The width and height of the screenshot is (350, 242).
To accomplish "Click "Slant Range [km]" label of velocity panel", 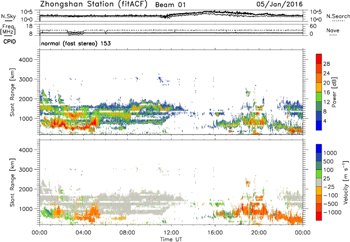I will [12, 183].
